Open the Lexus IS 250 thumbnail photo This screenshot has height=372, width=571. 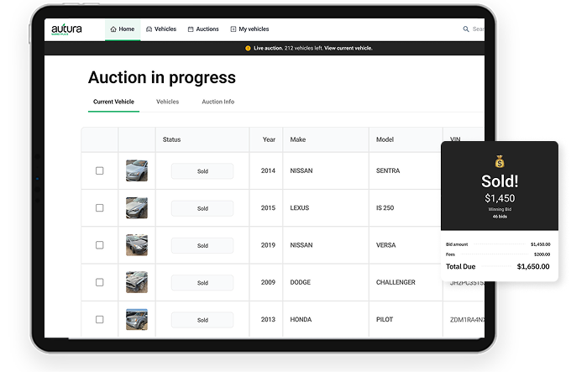point(137,208)
